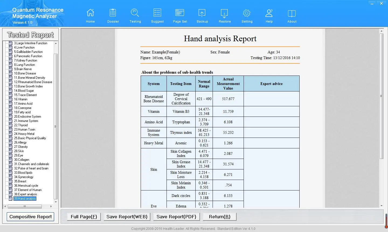Open the Compositive Report
The height and width of the screenshot is (232, 388).
coord(30,216)
